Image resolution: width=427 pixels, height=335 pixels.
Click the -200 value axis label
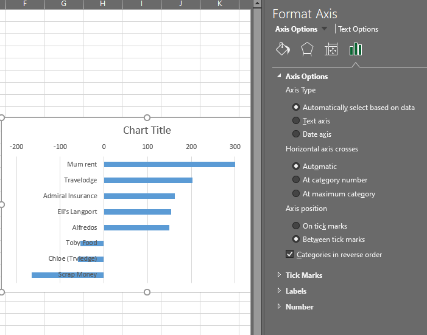click(16, 147)
